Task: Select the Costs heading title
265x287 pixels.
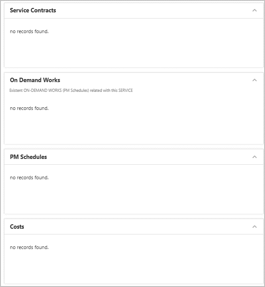Action: coord(17,227)
